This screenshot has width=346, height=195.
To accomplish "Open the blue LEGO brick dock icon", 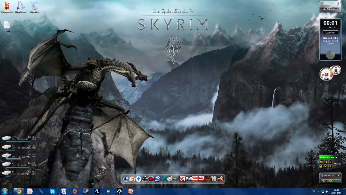I will (x=164, y=179).
